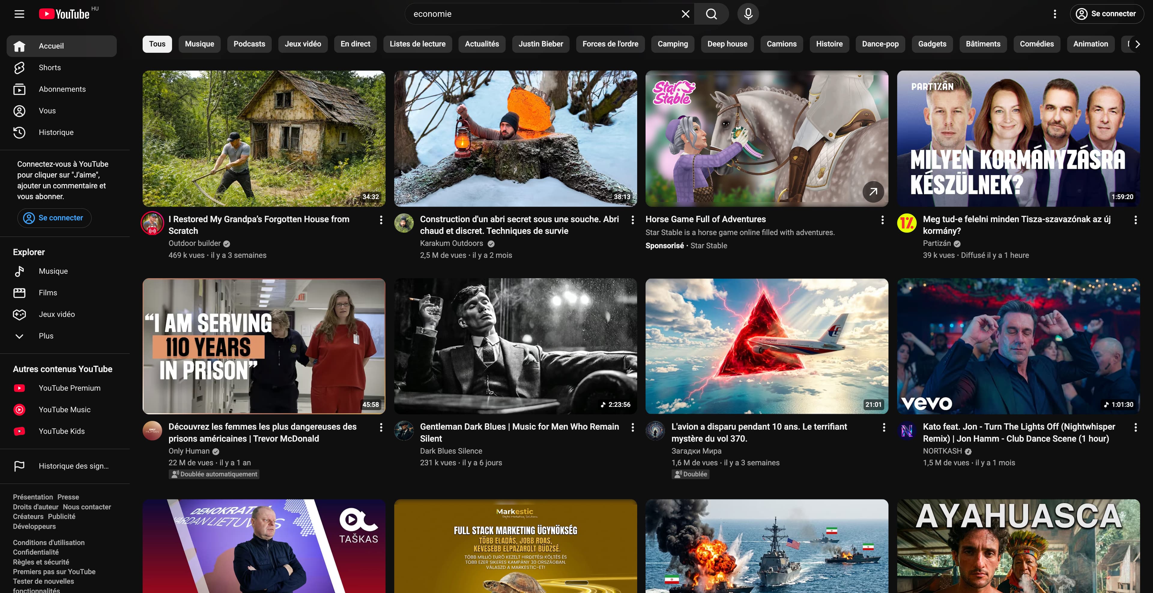Click the sidebar Se connecter button

point(54,218)
